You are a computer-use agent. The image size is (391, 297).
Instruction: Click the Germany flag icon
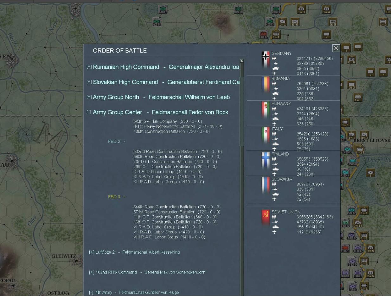pyautogui.click(x=266, y=60)
